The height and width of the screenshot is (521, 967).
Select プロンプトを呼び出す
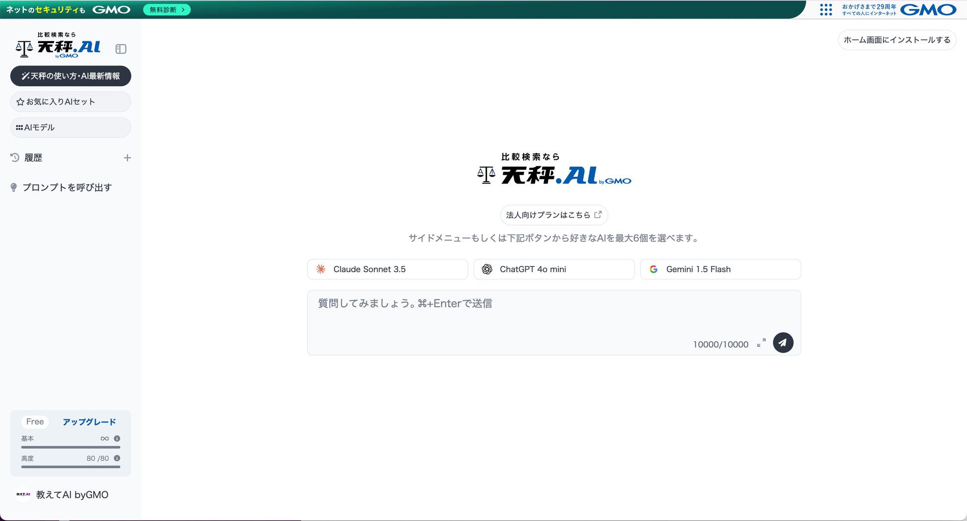67,188
